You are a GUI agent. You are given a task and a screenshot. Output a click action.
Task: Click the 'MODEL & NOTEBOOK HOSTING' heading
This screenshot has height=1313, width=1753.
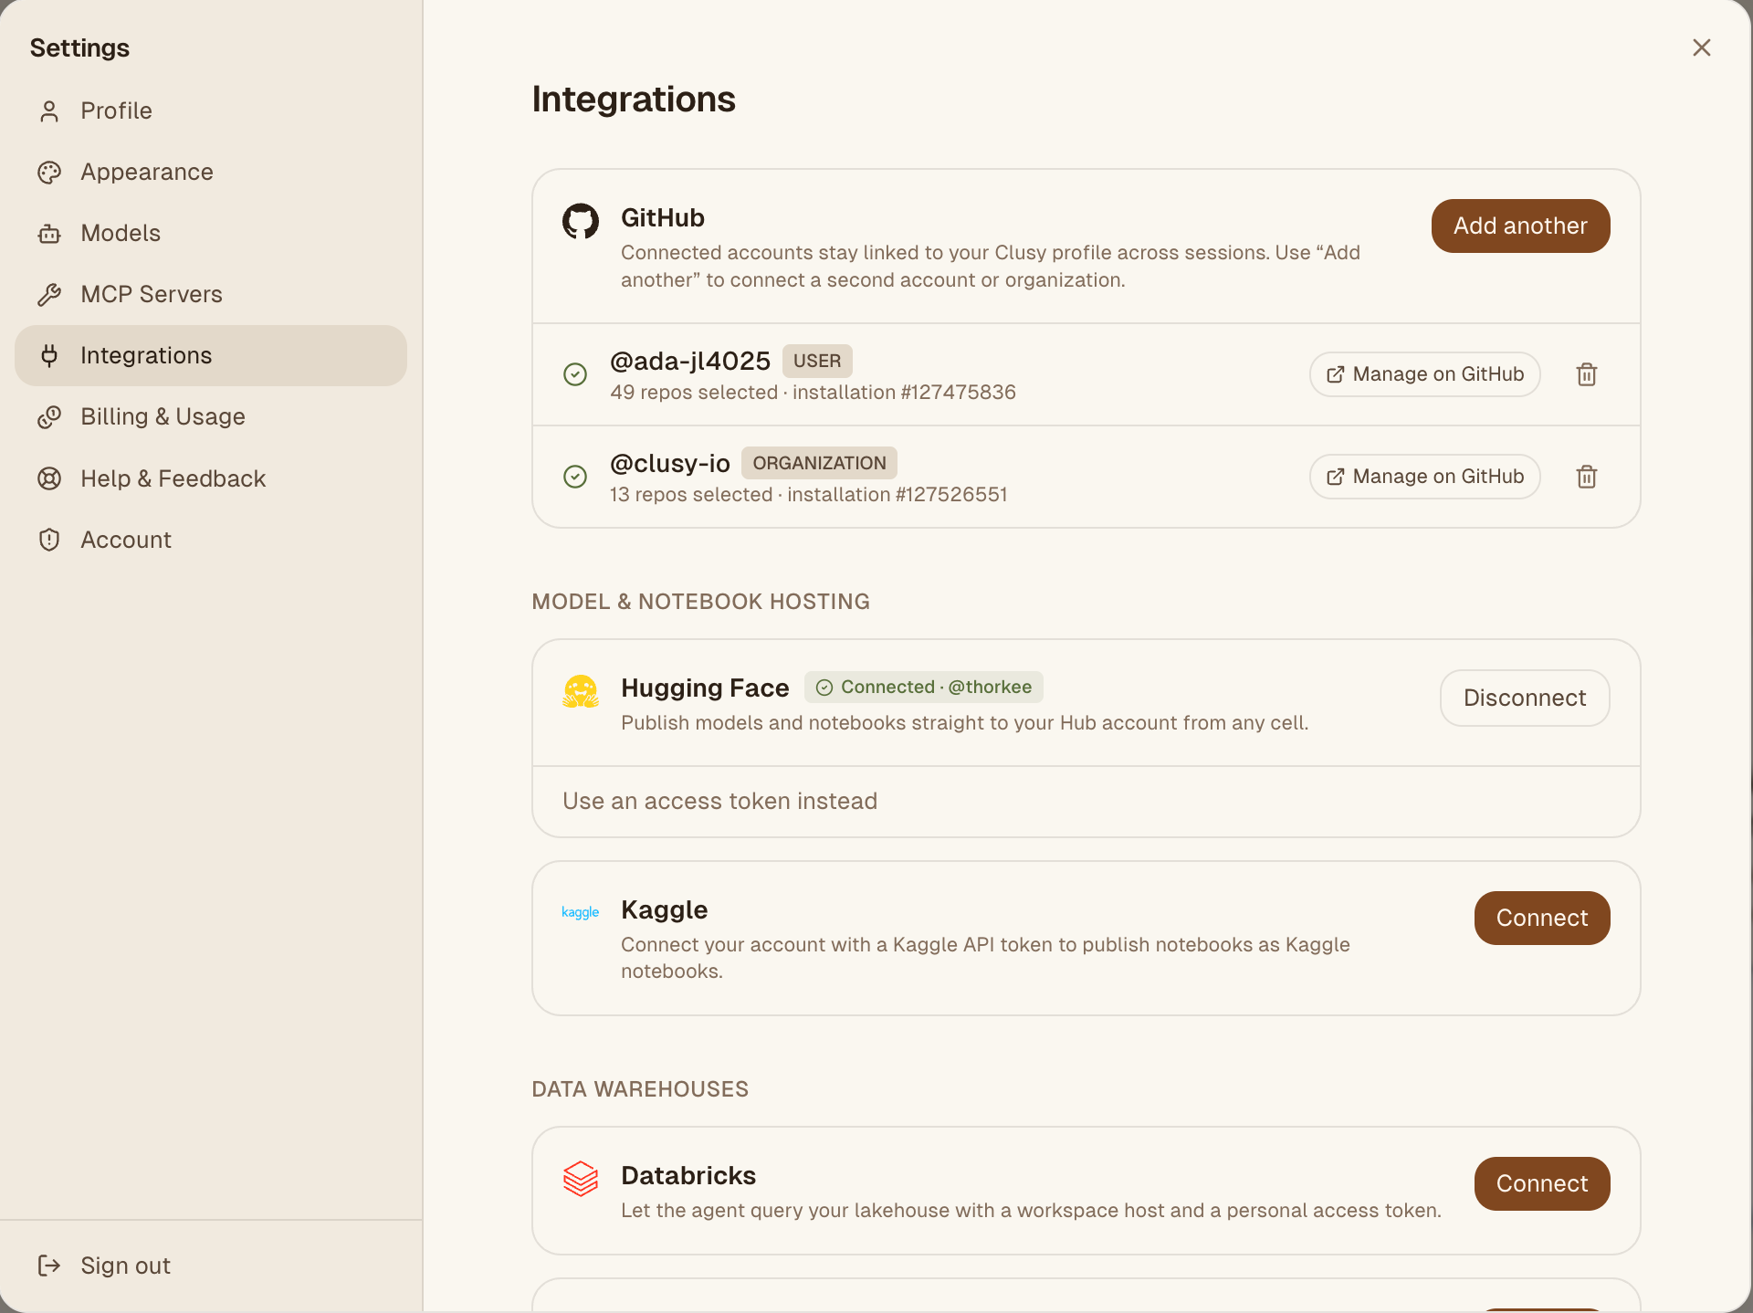701,602
